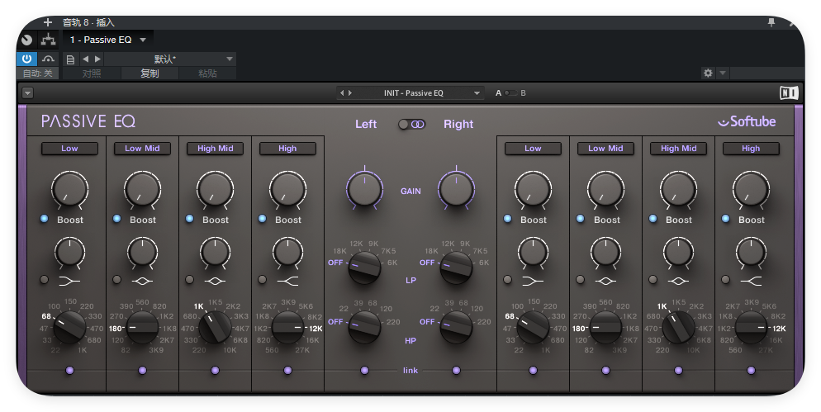
Task: Toggle Boost LED on left High Mid band
Action: 189,219
